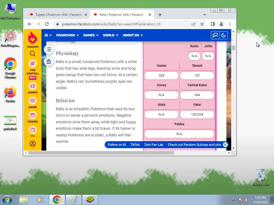Bookmark this page with star icon
The image size is (274, 205).
(202, 24)
